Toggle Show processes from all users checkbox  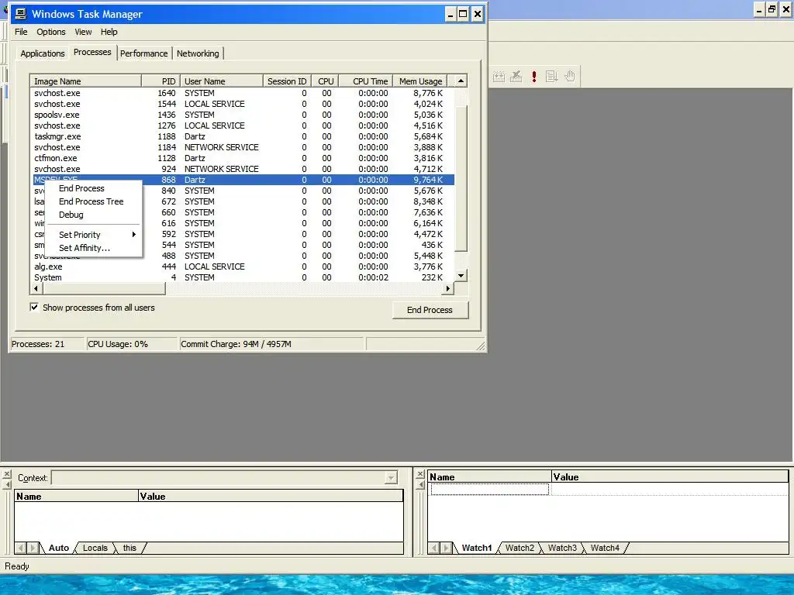pyautogui.click(x=34, y=307)
